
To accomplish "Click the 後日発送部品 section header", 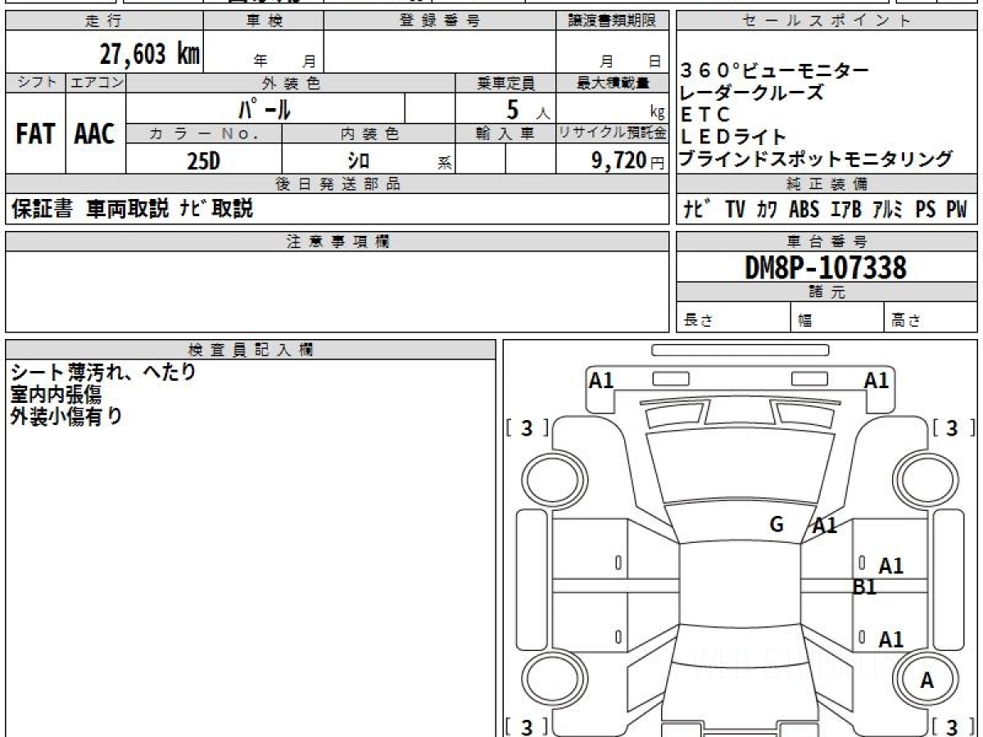I will coord(337,183).
